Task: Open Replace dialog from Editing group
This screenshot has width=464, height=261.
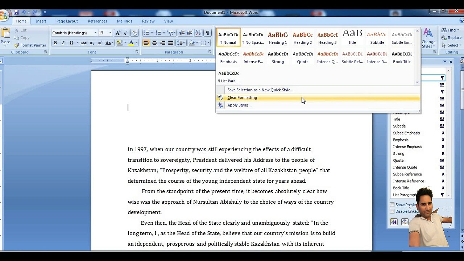Action: (451, 38)
